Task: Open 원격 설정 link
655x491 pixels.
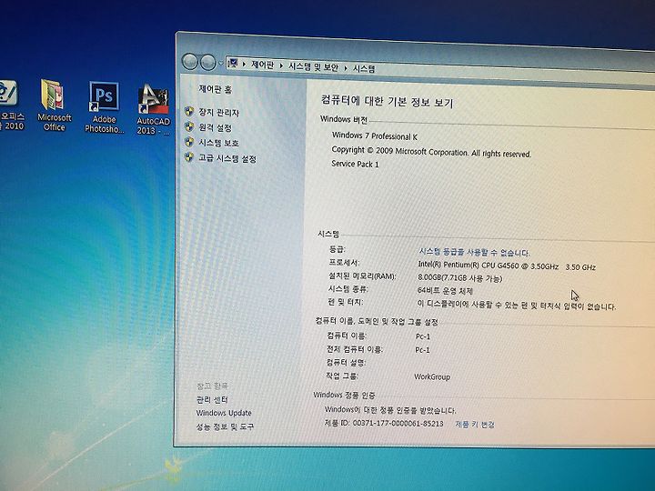Action: click(215, 127)
